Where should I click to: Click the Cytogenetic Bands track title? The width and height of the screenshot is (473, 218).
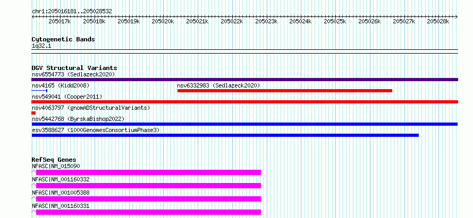click(x=63, y=39)
